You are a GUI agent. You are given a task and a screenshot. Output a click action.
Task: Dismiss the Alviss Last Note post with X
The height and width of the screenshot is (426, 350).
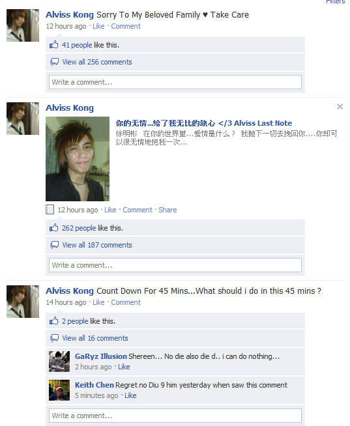click(340, 107)
